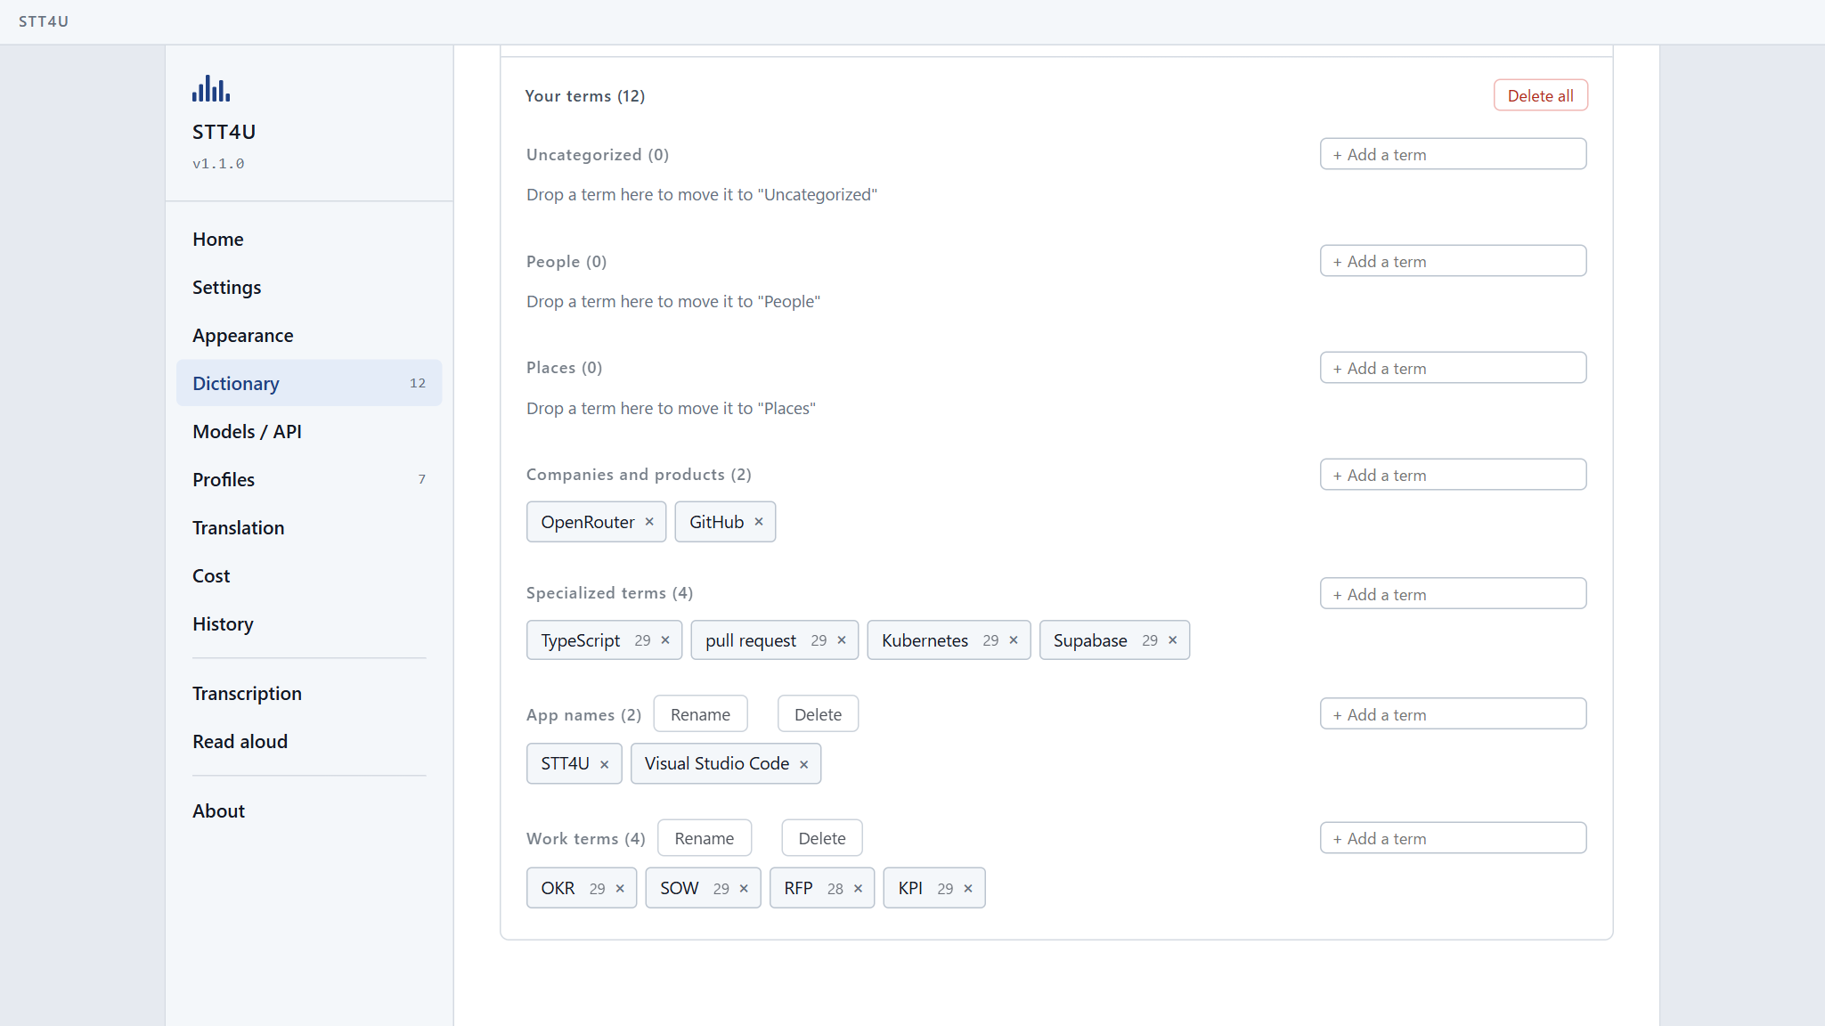
Task: Delete the App names category
Action: [818, 714]
